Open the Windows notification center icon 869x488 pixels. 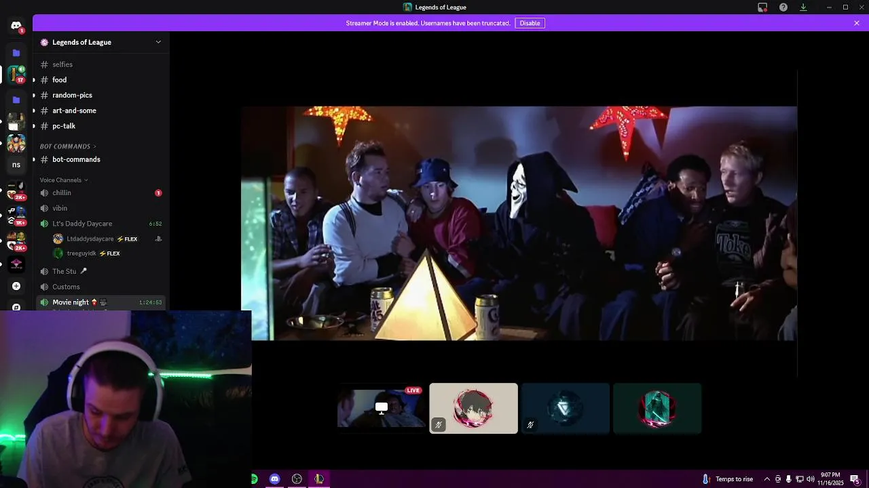[x=855, y=479]
